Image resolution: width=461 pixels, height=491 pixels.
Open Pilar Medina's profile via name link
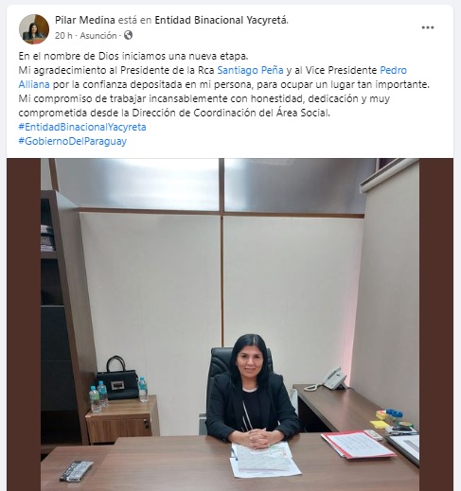pyautogui.click(x=85, y=20)
